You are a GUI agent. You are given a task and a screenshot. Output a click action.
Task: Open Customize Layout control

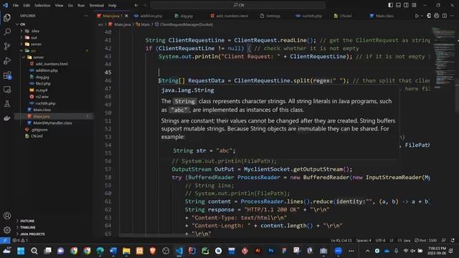point(414,5)
